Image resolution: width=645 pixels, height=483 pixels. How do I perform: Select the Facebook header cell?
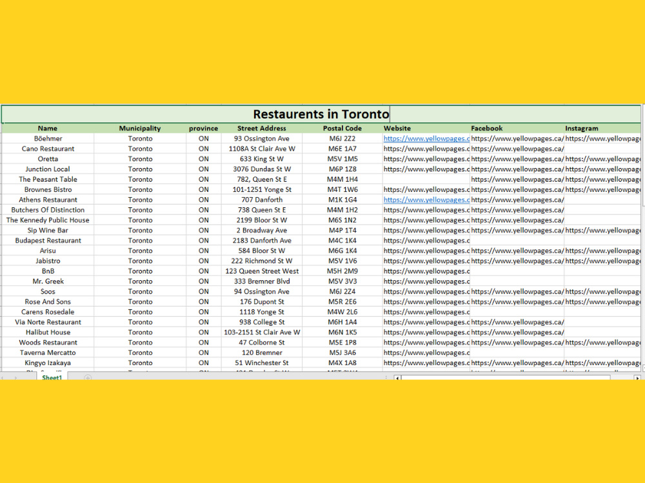coord(517,128)
